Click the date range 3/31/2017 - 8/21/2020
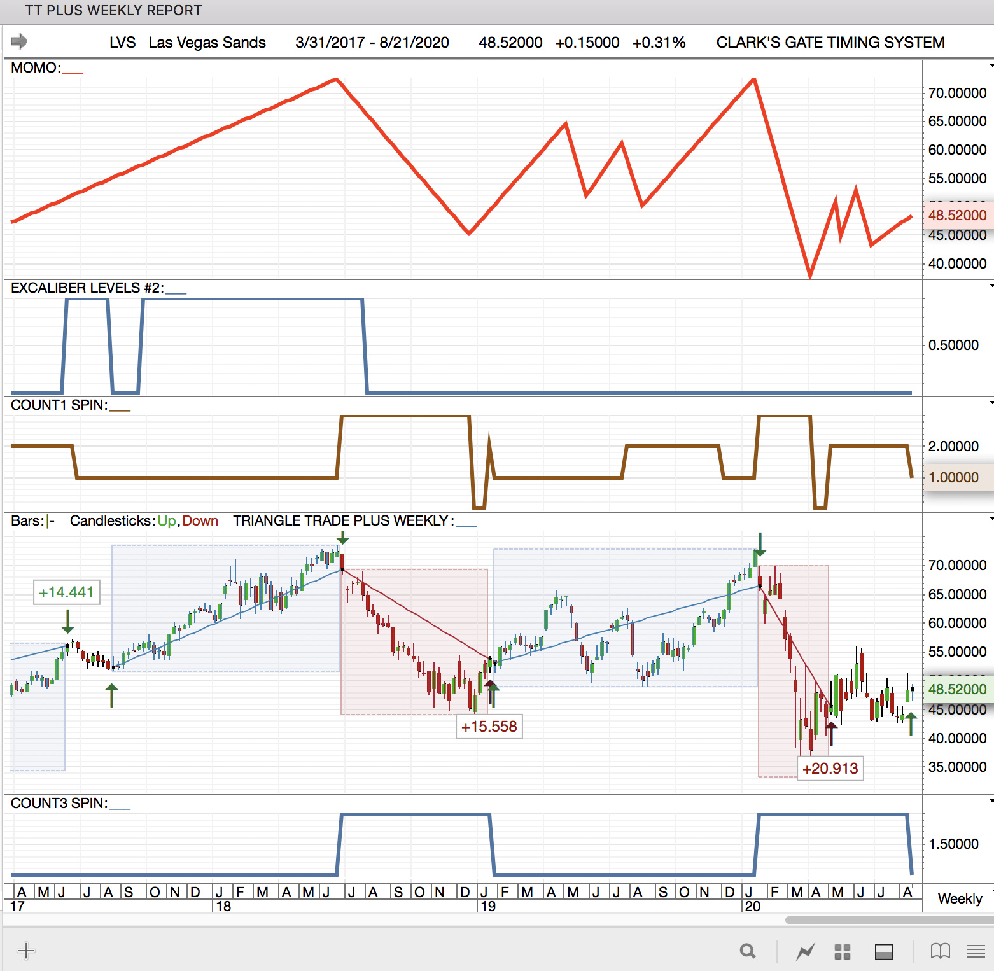Viewport: 994px width, 971px height. pyautogui.click(x=372, y=43)
